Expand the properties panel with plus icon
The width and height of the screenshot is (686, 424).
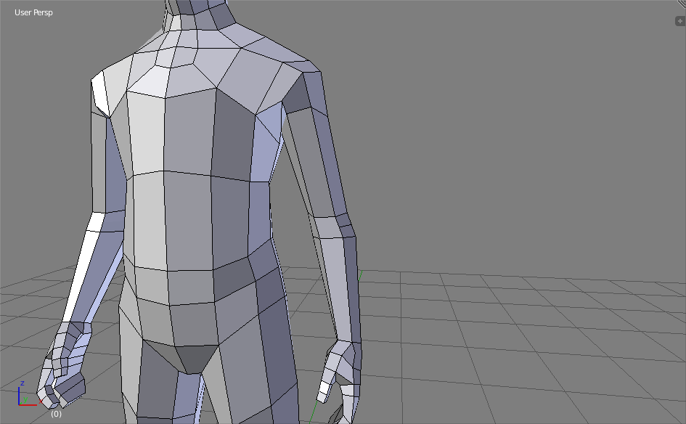click(x=680, y=21)
